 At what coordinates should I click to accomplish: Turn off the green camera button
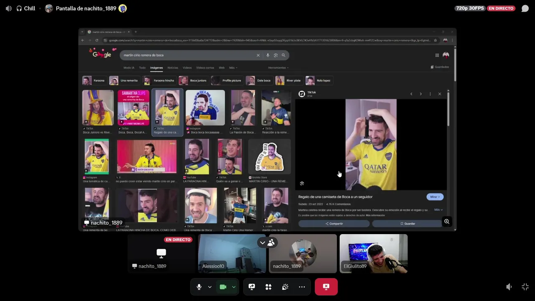[x=223, y=287]
